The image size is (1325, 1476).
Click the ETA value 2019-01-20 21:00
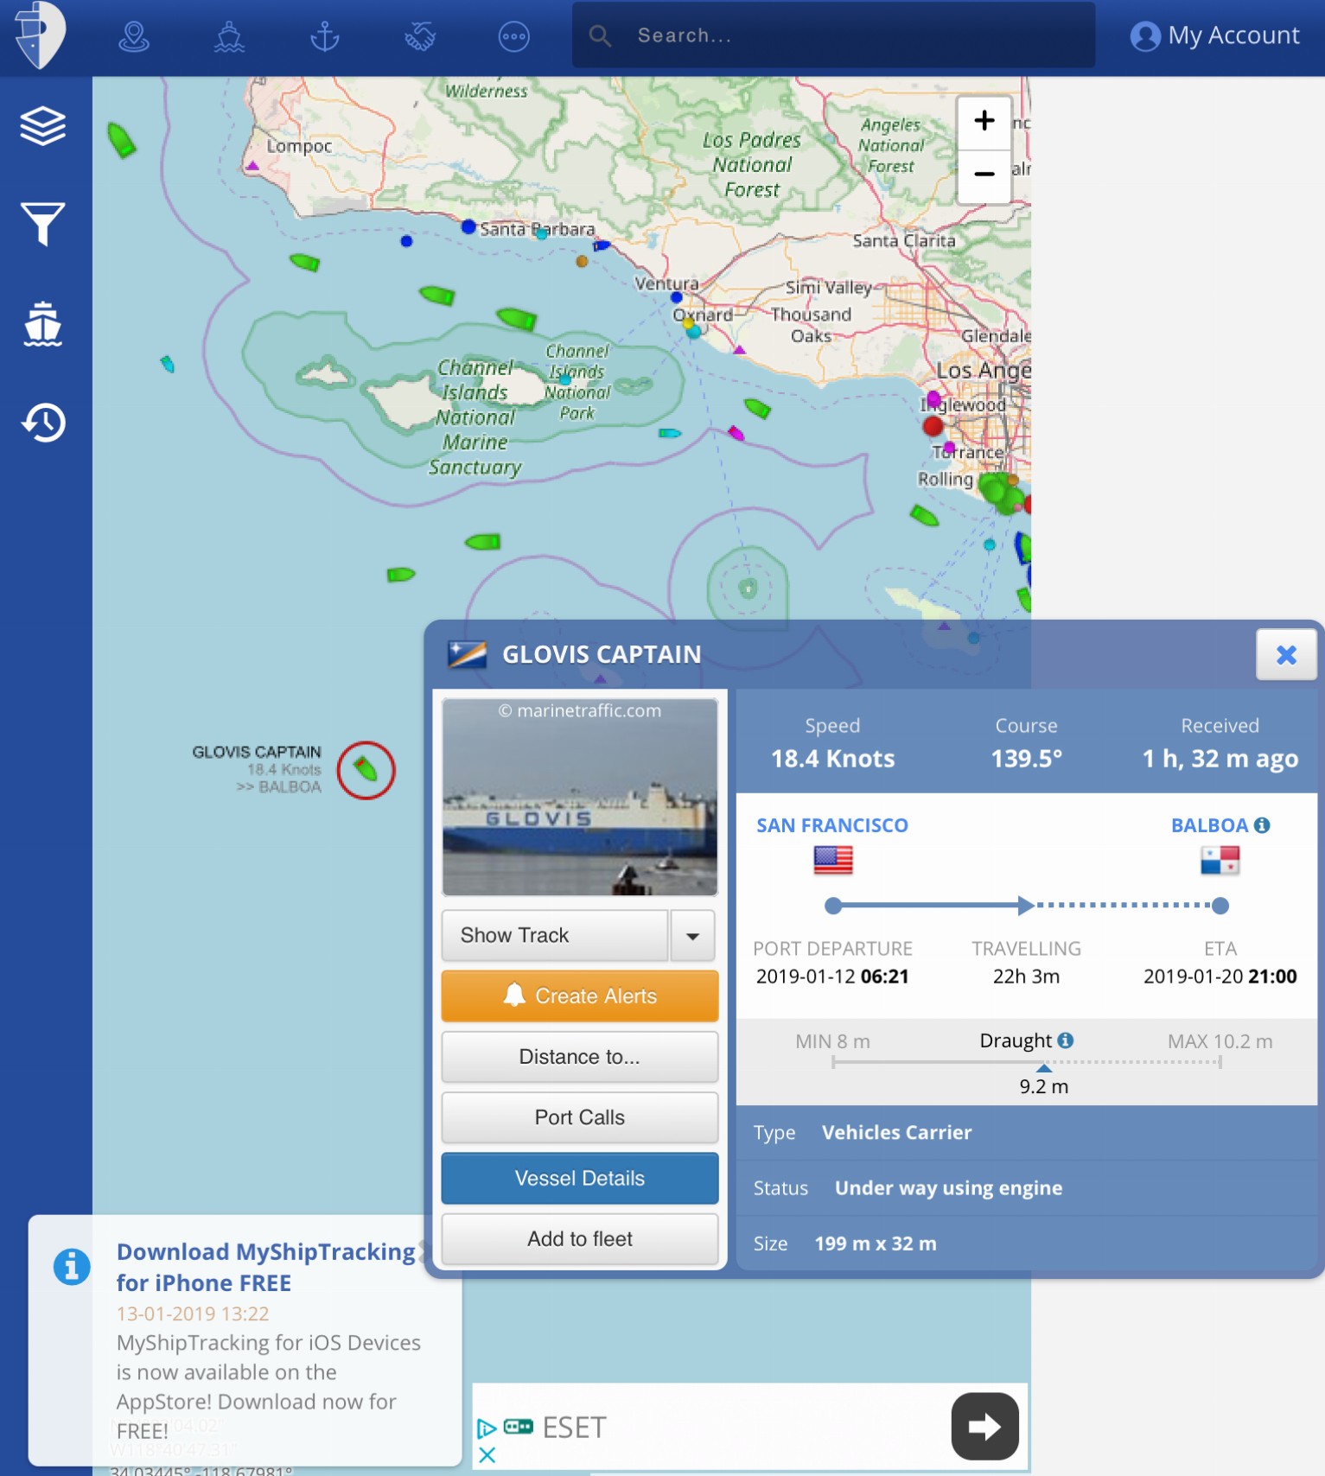point(1220,977)
